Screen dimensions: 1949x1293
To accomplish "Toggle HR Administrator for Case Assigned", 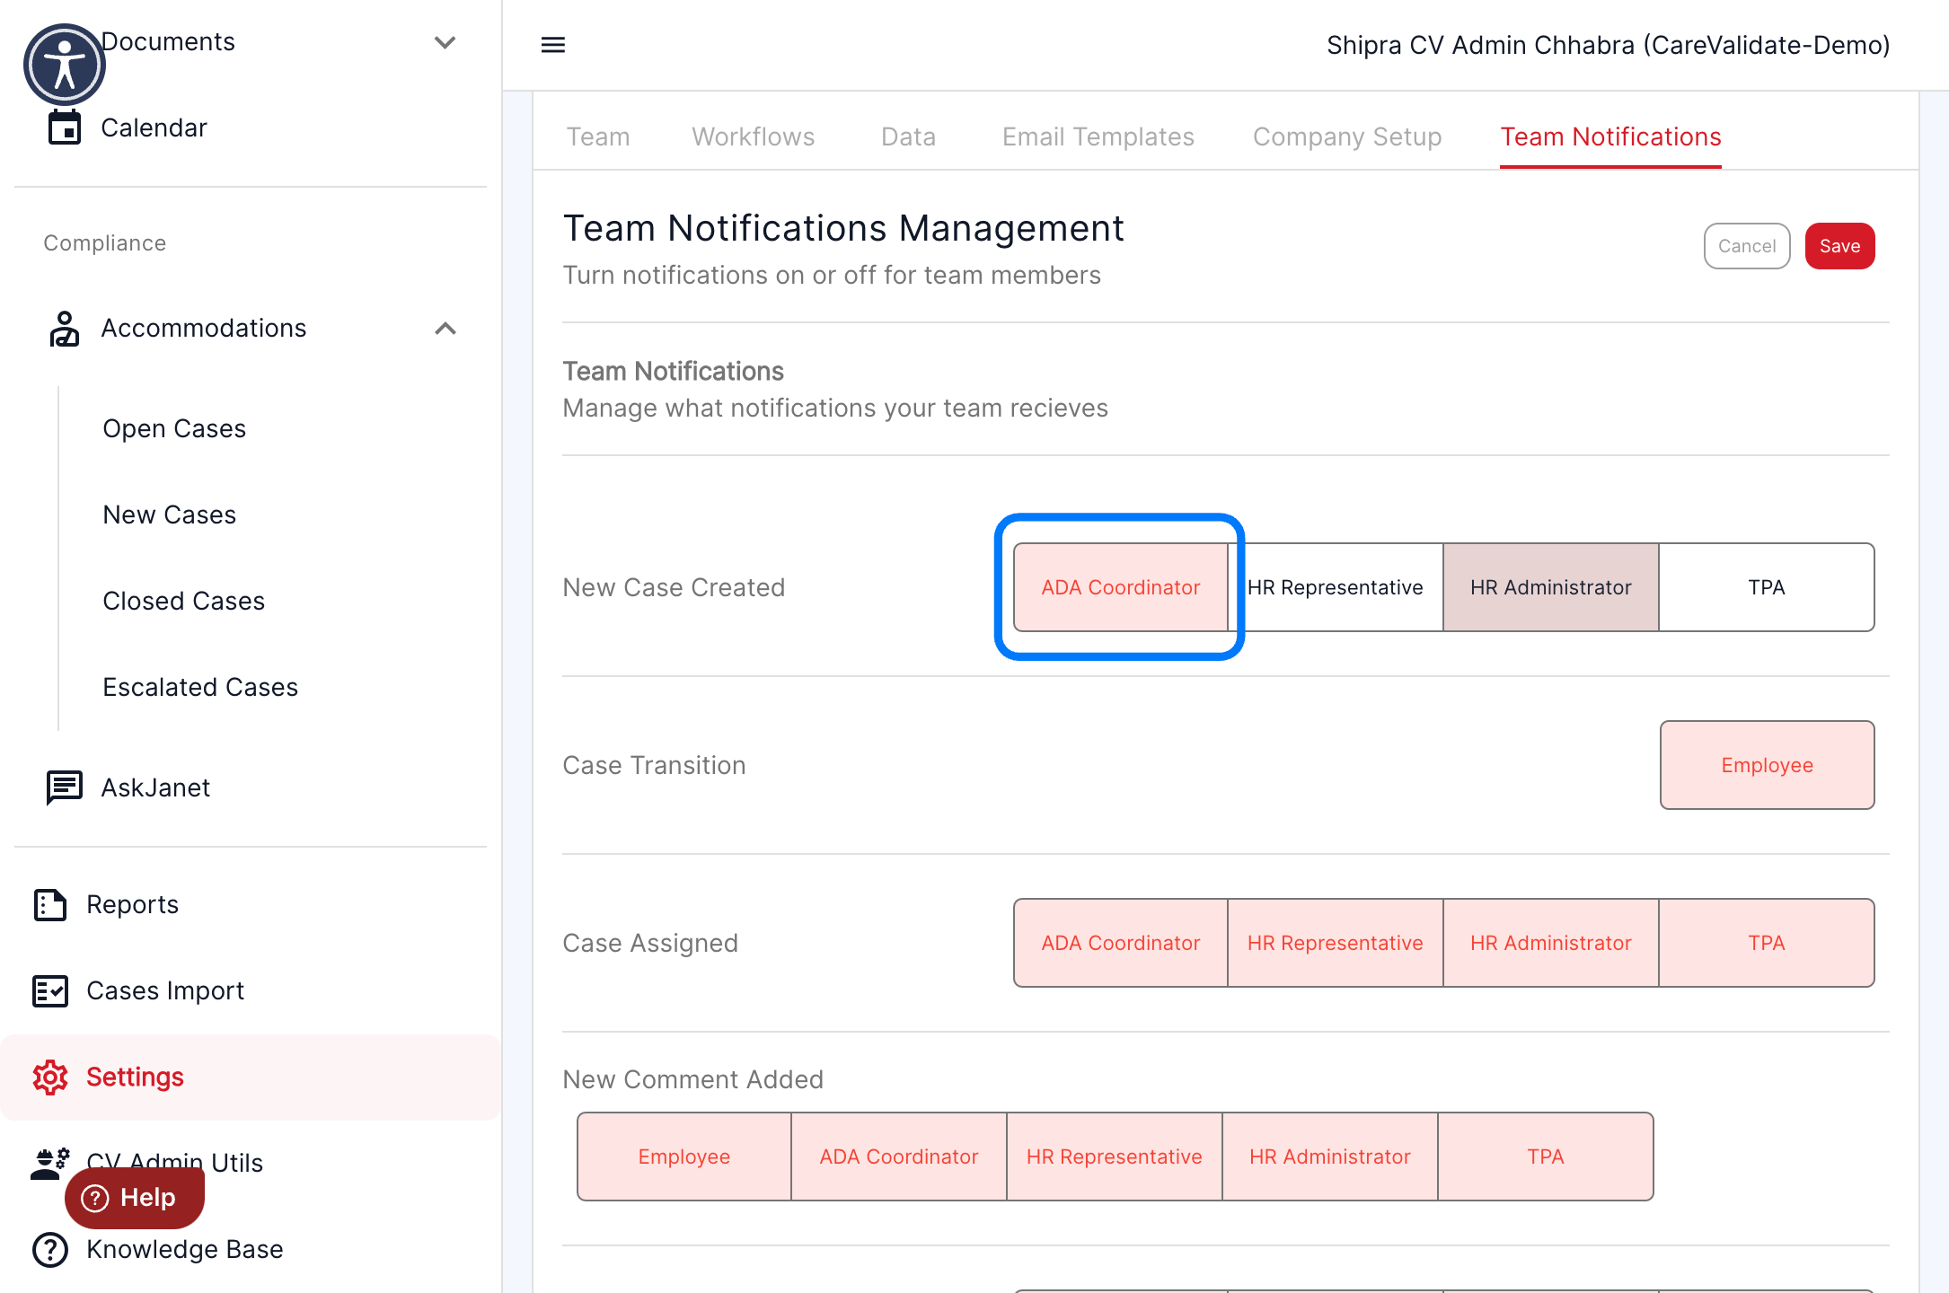I will (1551, 943).
